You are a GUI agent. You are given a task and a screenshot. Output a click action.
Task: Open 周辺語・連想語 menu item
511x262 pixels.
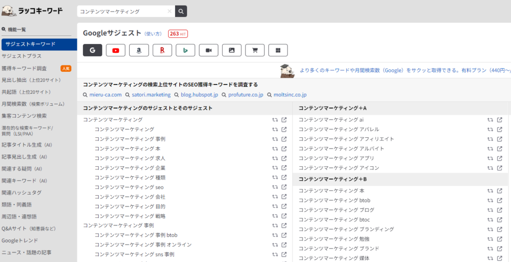(x=19, y=217)
